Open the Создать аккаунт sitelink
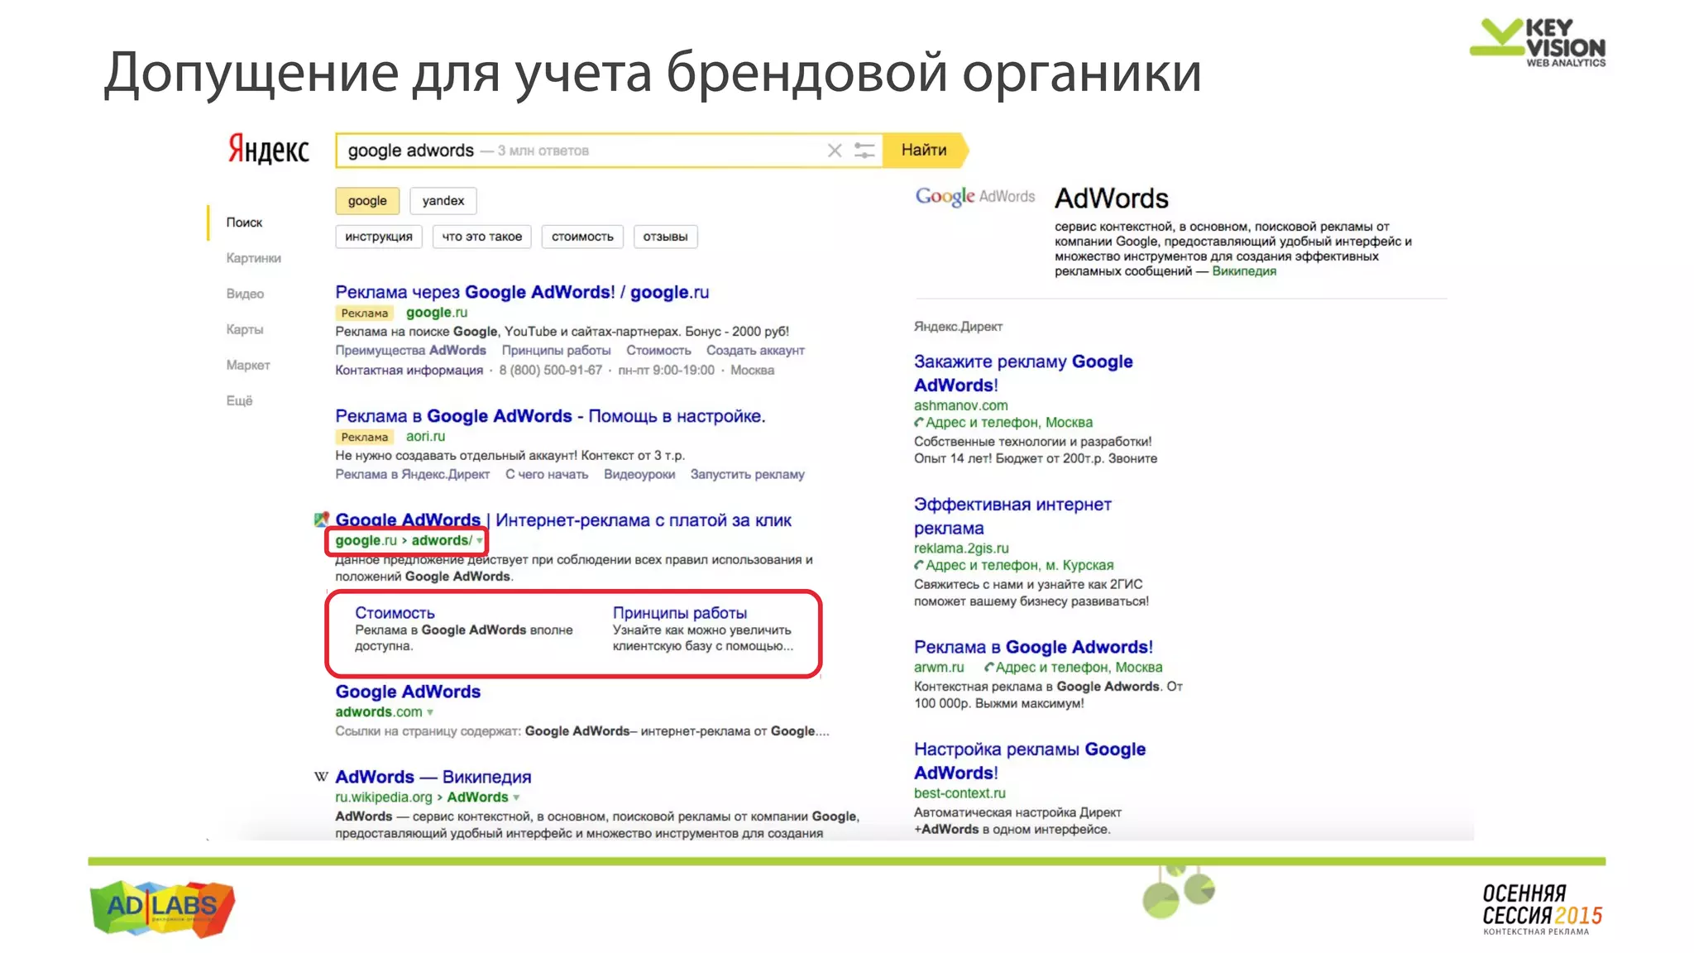The image size is (1694, 953). point(755,351)
